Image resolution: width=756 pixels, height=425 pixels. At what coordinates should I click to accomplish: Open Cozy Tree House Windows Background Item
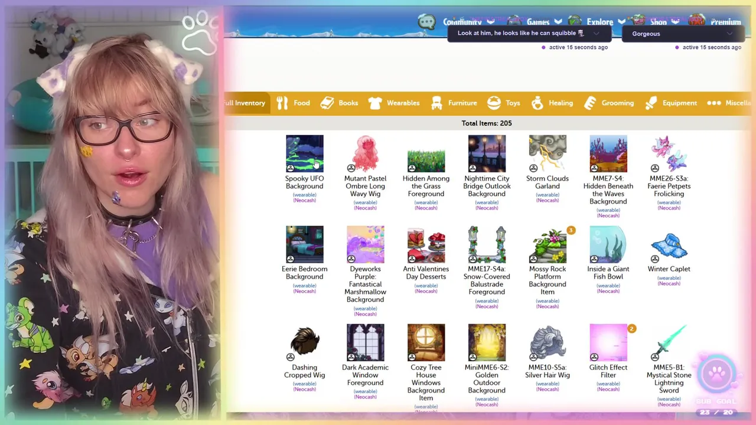(x=426, y=342)
